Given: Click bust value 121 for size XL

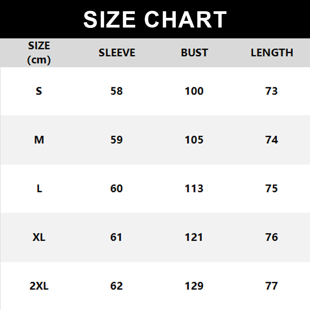Looking at the screenshot, I should click(x=194, y=237).
